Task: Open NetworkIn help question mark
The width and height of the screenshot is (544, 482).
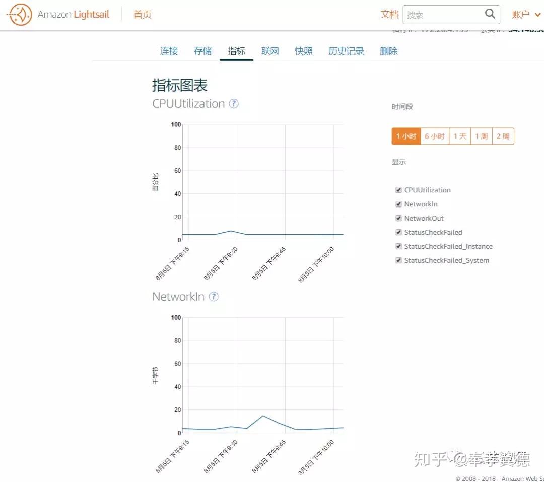Action: tap(214, 296)
